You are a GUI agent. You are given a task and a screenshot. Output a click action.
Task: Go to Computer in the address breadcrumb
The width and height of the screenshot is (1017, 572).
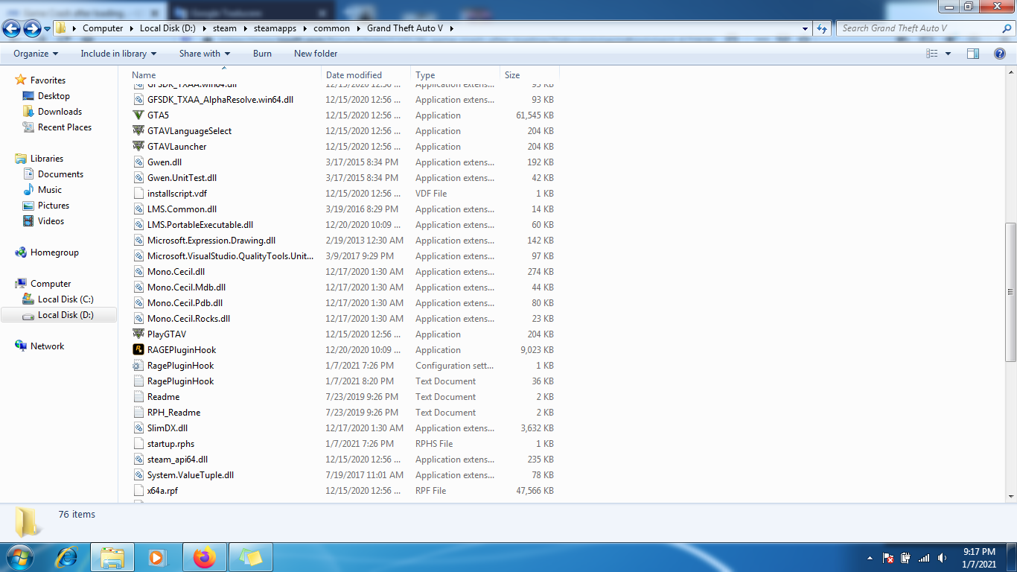pos(103,28)
